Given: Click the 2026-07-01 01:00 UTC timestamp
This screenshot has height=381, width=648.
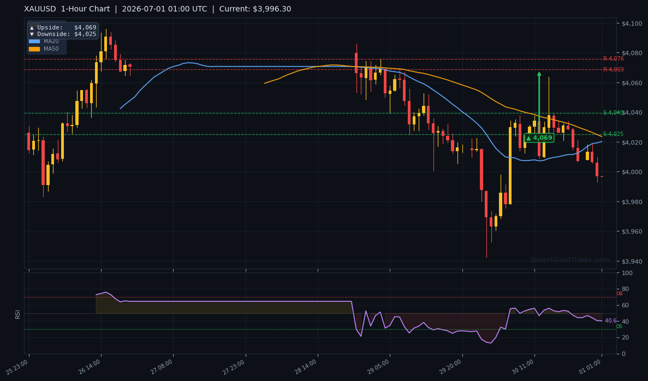Looking at the screenshot, I should point(164,9).
